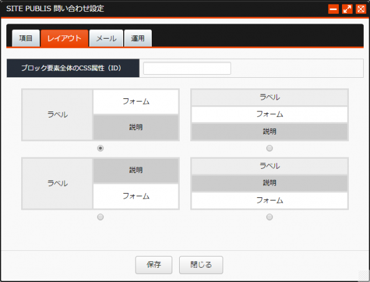The height and width of the screenshot is (282, 370).
Task: Click the 閉じる button
Action: coord(201,265)
